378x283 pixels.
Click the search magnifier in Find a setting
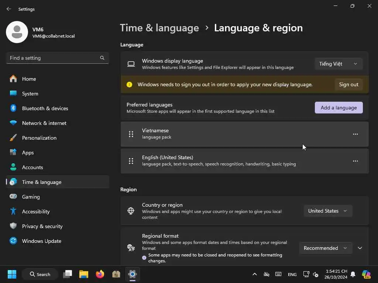[102, 58]
